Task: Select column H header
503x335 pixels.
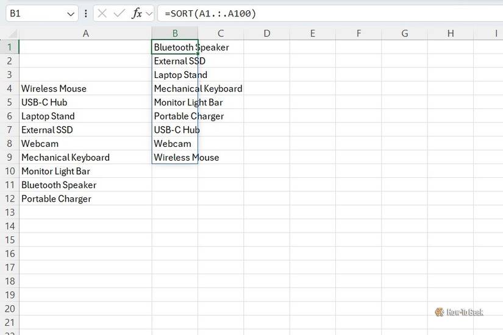Action: click(x=451, y=33)
